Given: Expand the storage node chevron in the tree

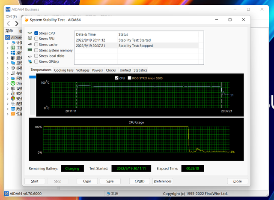Looking at the screenshot, I should 8,73.
